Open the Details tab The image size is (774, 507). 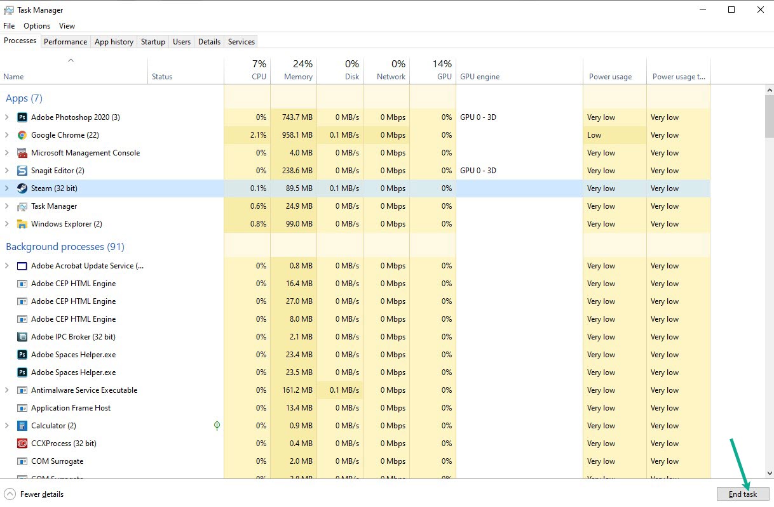[209, 42]
